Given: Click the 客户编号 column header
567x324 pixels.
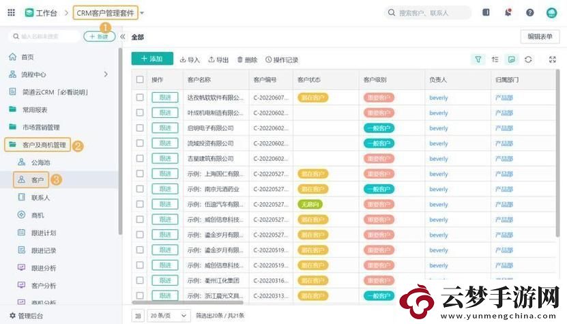Looking at the screenshot, I should [265, 80].
